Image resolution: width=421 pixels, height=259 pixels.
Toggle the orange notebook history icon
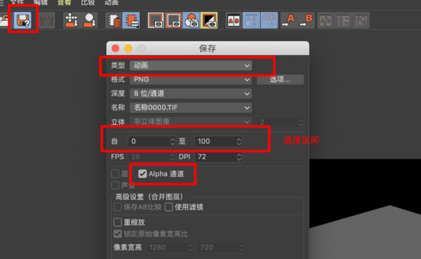[x=131, y=20]
